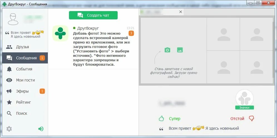The image size is (277, 138).
Task: Take a photo with the camera icon
Action: (x=167, y=50)
